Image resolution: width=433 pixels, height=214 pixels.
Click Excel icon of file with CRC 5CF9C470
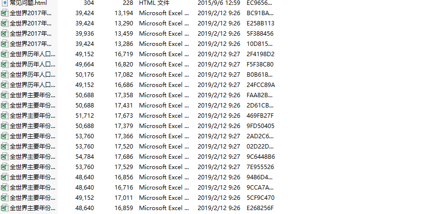5,198
